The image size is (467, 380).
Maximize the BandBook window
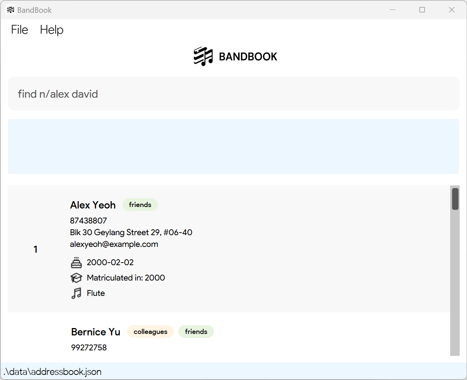pyautogui.click(x=422, y=10)
